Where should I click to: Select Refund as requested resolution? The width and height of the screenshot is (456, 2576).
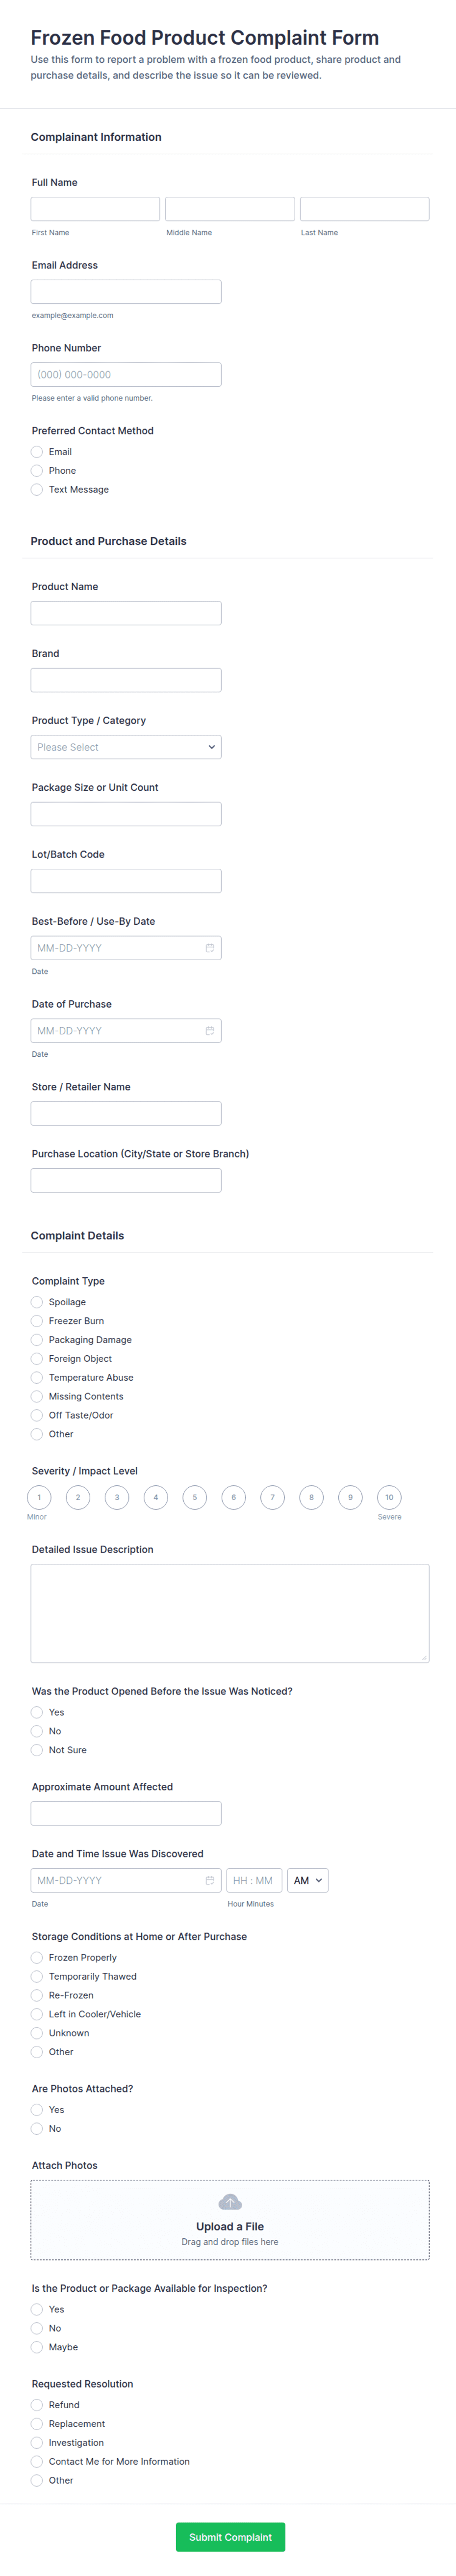tap(37, 2405)
